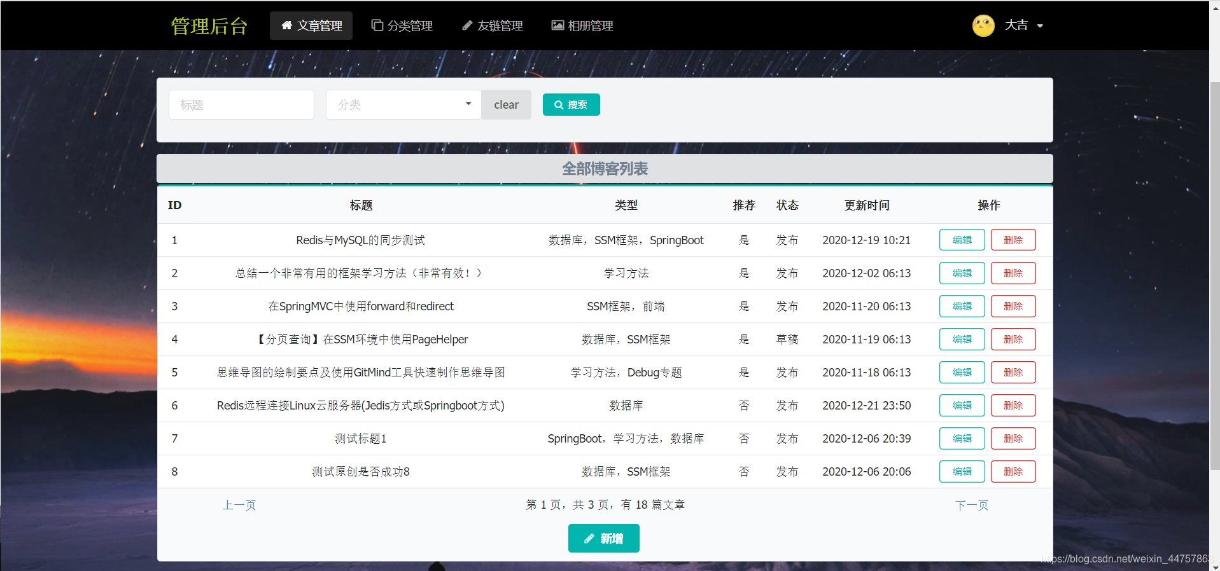
Task: Click the pencil icon in 新增 button
Action: pos(589,539)
